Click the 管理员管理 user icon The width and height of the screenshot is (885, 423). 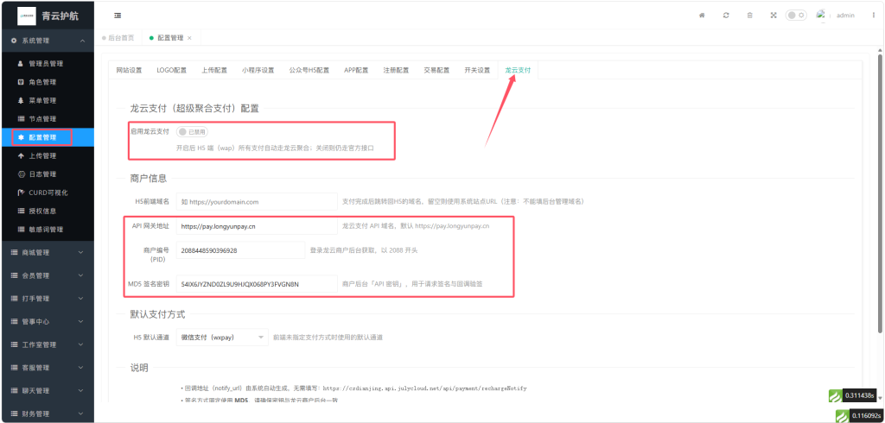[21, 64]
